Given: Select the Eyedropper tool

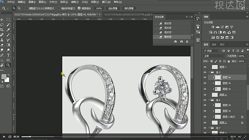Looking at the screenshot, I should pyautogui.click(x=8, y=30).
